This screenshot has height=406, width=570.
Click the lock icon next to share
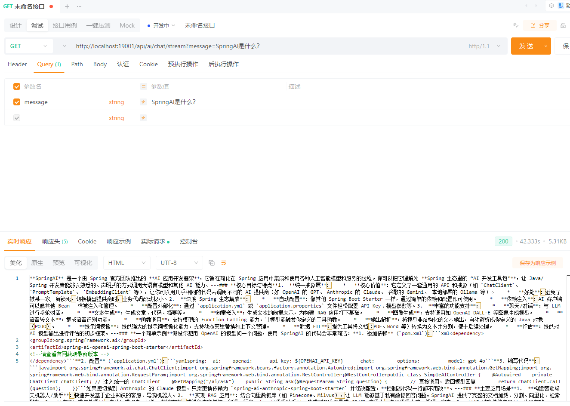click(x=563, y=25)
